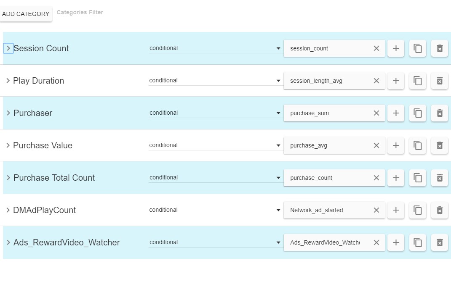Delete the Purchaser category
451x287 pixels.
coord(440,113)
